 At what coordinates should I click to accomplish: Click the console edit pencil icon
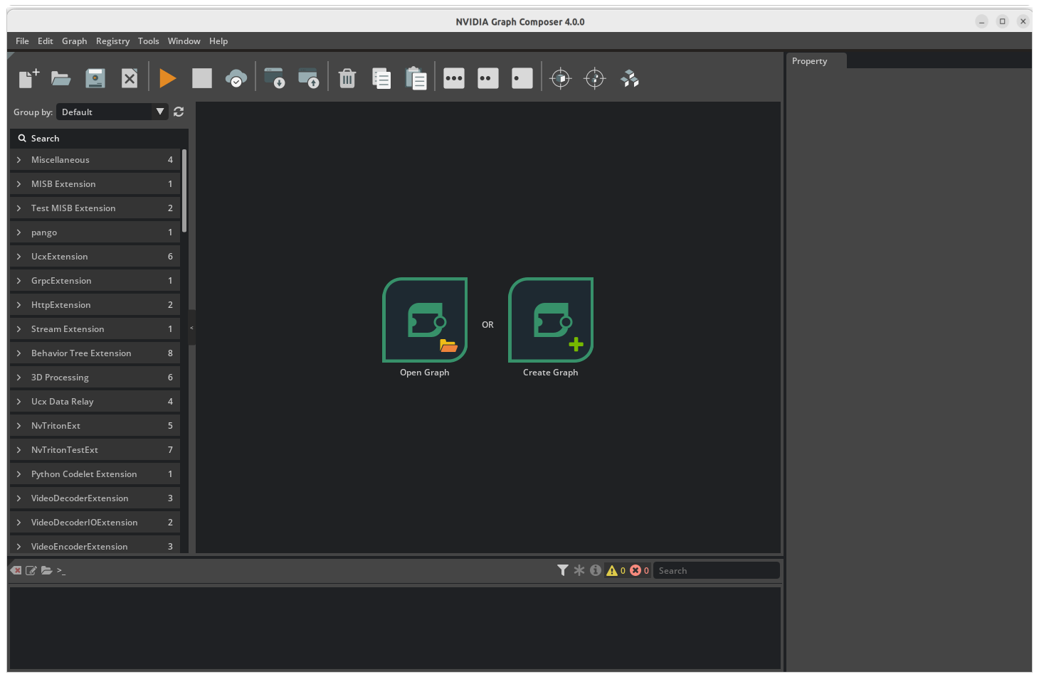pos(31,570)
